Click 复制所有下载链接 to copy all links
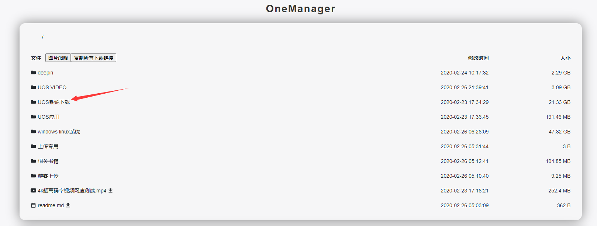The width and height of the screenshot is (597, 226). pyautogui.click(x=94, y=58)
